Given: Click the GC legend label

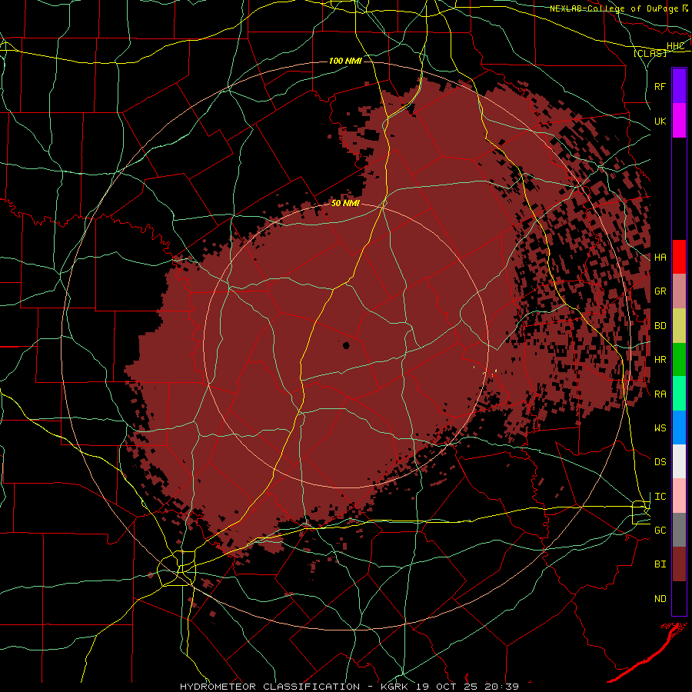Looking at the screenshot, I should 660,531.
